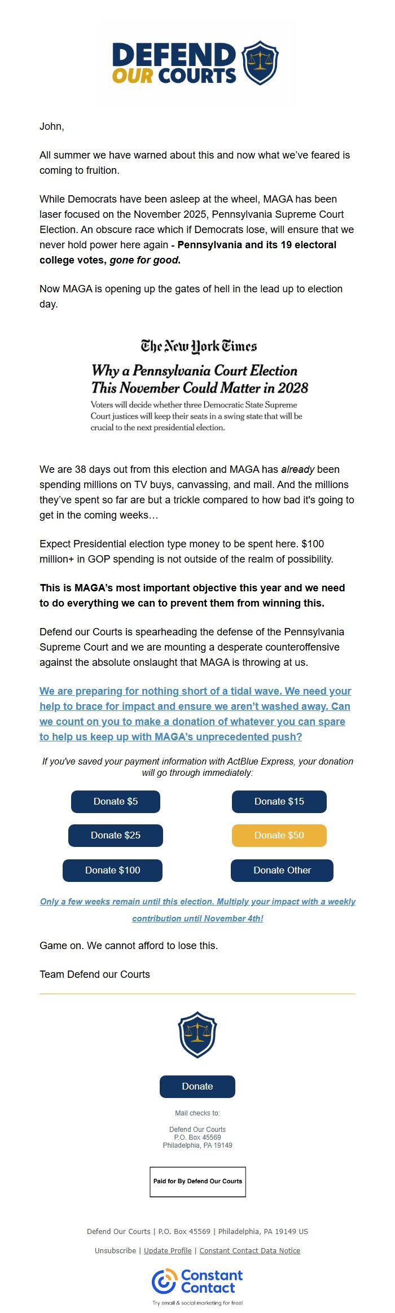Image resolution: width=395 pixels, height=1313 pixels.
Task: Click the footer shield scales emblem
Action: pyautogui.click(x=197, y=1035)
